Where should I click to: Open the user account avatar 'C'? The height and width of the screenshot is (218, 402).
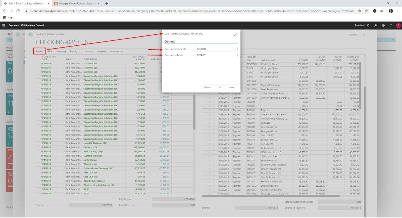[x=398, y=25]
